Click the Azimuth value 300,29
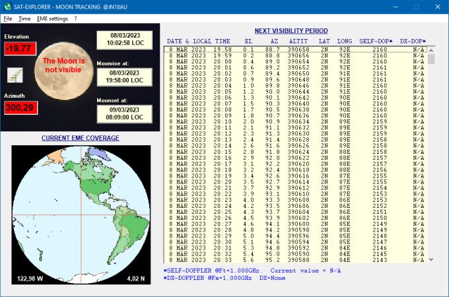Image resolution: width=449 pixels, height=297 pixels. [x=20, y=108]
